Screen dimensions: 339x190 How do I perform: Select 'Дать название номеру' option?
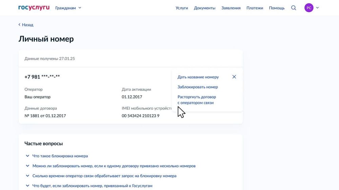(x=198, y=77)
